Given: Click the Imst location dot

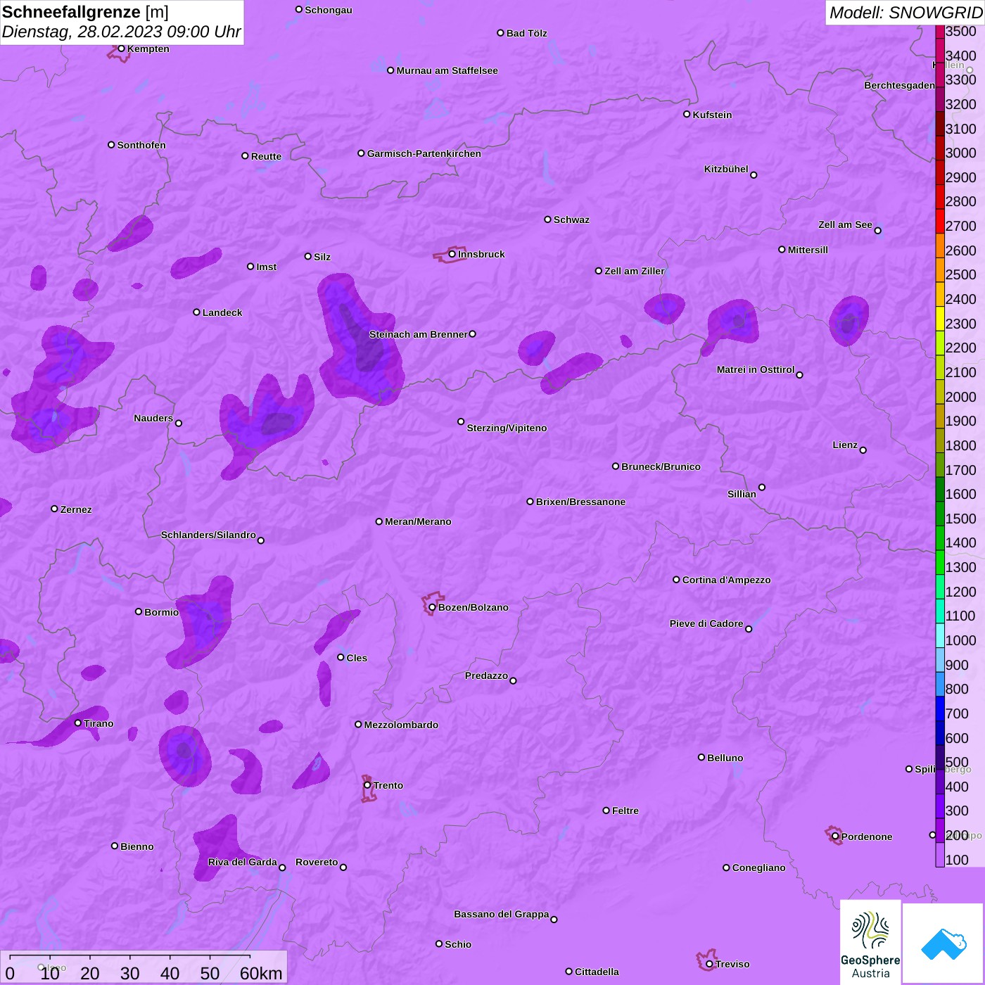Looking at the screenshot, I should [250, 267].
